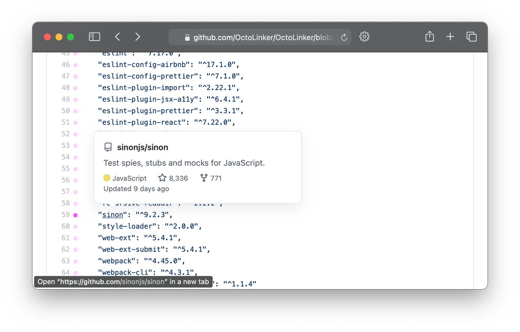Select line number 62
This screenshot has height=332, width=520.
pos(65,249)
